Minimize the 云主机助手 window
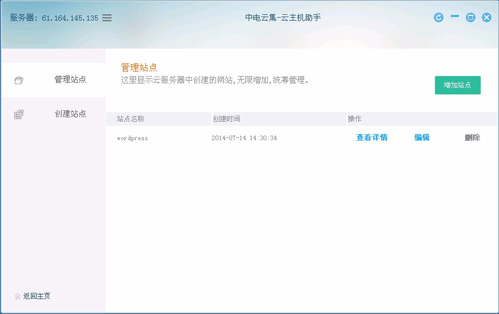This screenshot has height=314, width=499. click(455, 16)
